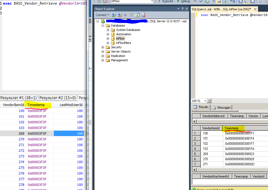Select the row with VendorItemId 269

(x=21, y=133)
